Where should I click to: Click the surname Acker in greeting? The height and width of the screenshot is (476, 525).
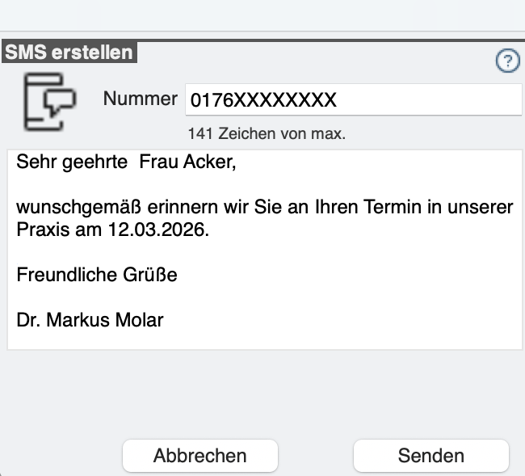pos(210,162)
